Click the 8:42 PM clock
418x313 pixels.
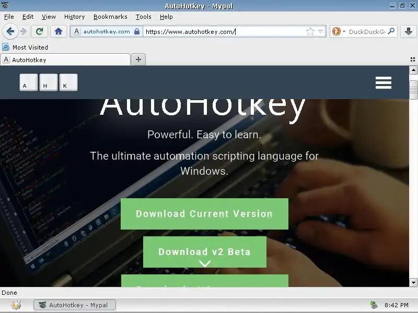[396, 305]
